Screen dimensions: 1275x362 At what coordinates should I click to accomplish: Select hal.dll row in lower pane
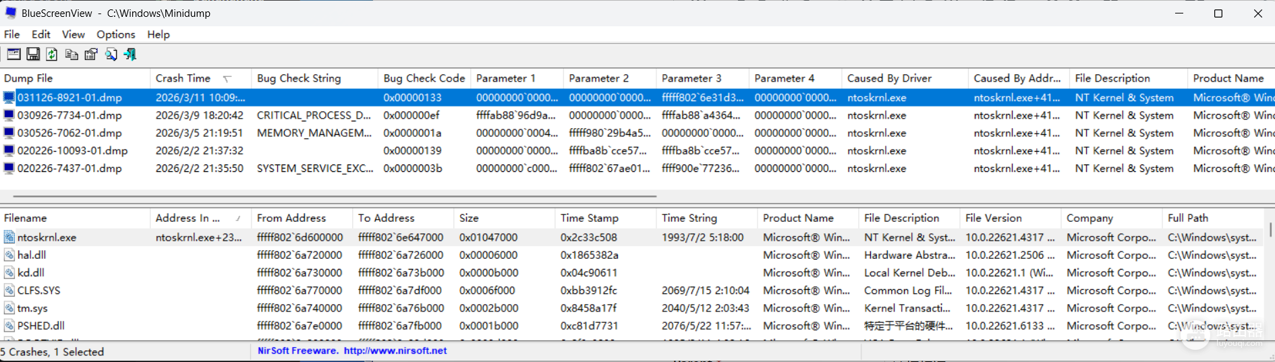(x=631, y=255)
